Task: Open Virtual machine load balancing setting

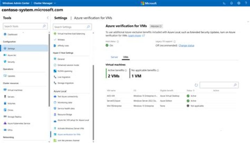Action: [x=71, y=34]
